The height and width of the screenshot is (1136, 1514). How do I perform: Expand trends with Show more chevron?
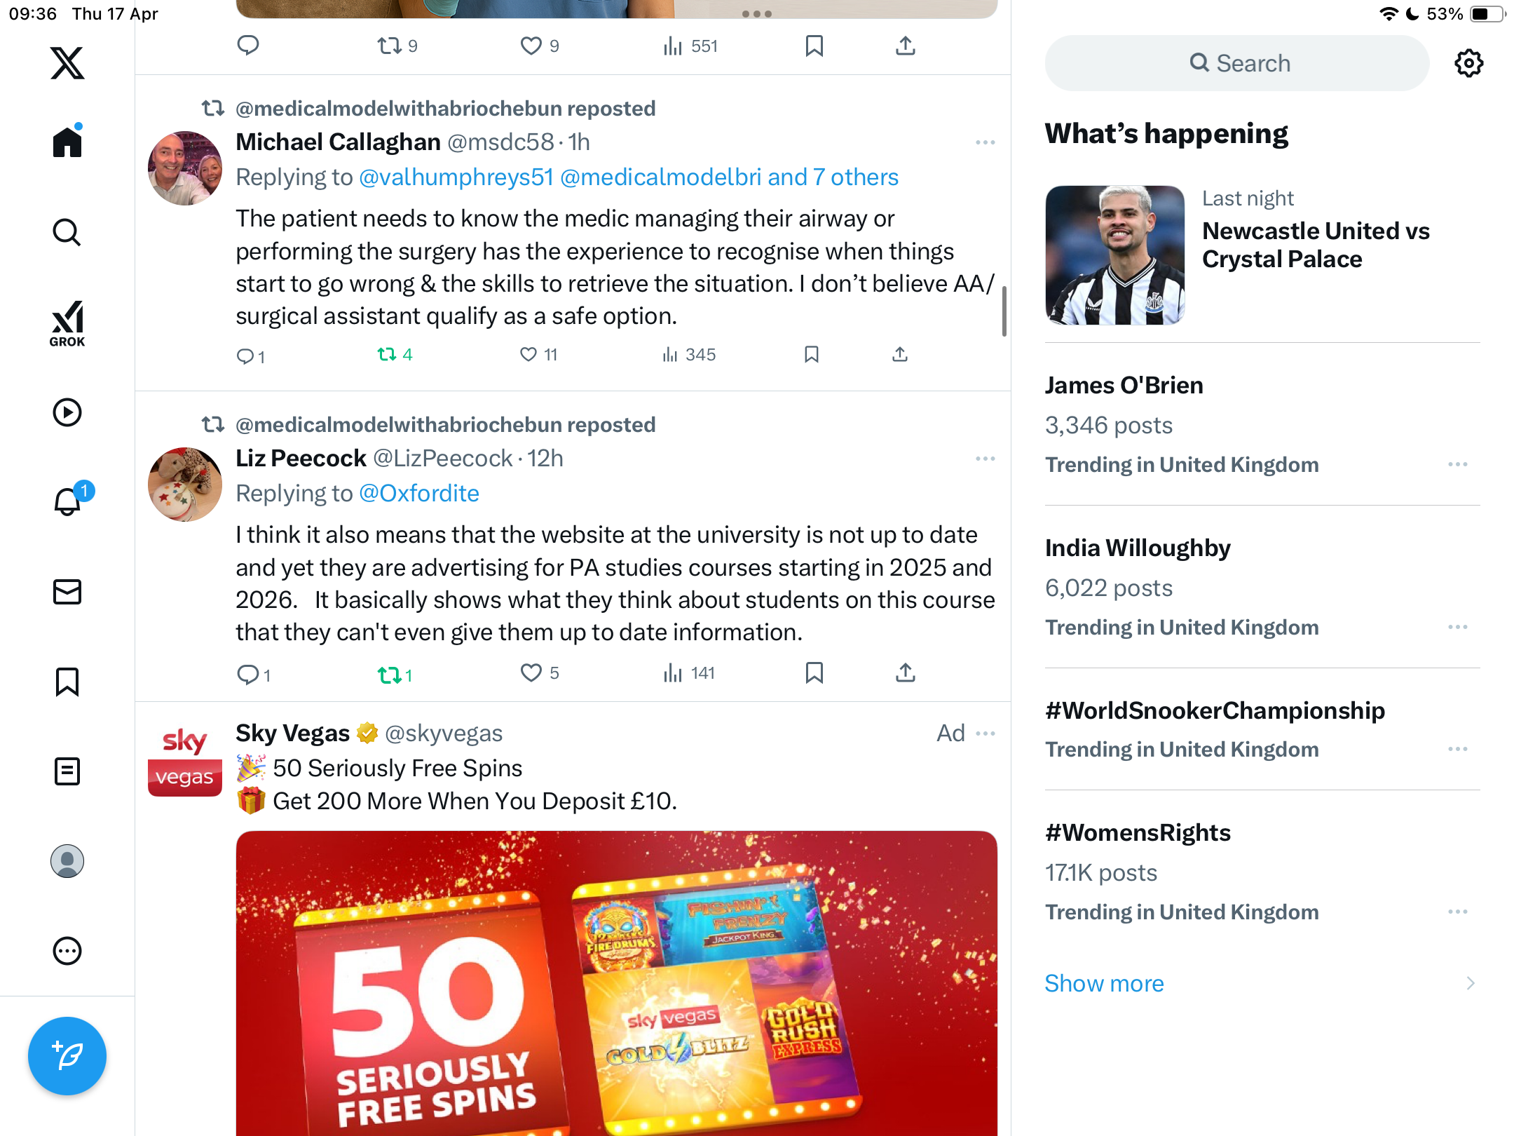pos(1470,983)
